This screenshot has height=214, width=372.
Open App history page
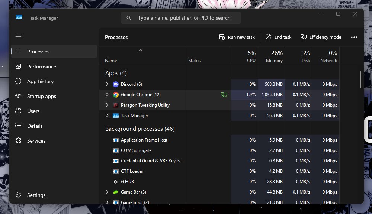[x=54, y=81]
